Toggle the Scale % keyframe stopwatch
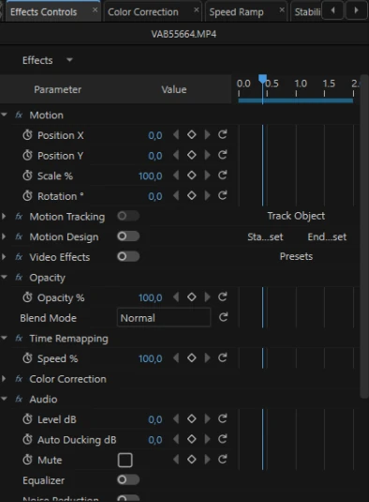This screenshot has height=502, width=369. click(x=27, y=175)
